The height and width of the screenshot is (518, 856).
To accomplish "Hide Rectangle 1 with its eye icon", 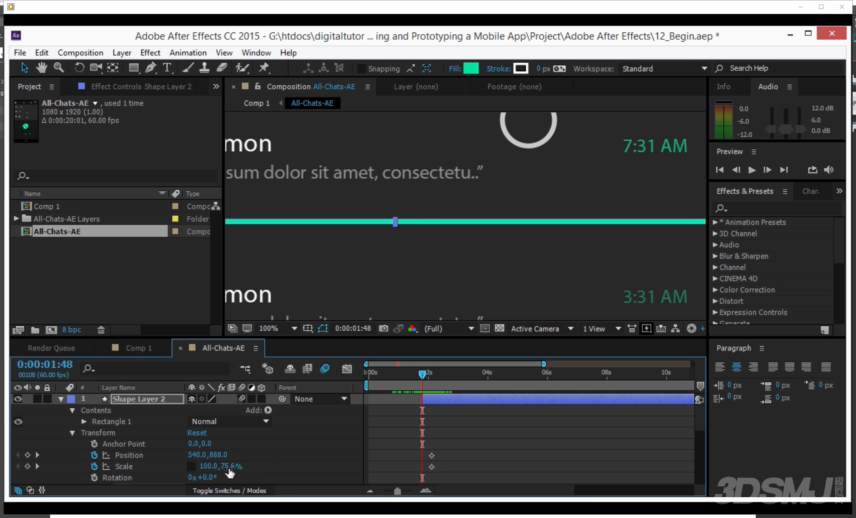I will click(x=18, y=421).
